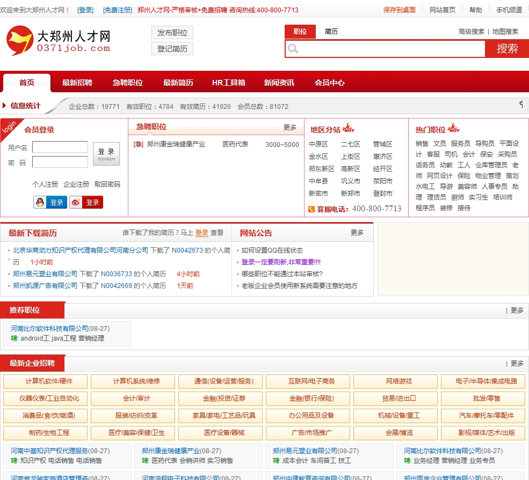Switch search to 职位 tab
Image resolution: width=529 pixels, height=480 pixels.
(300, 32)
